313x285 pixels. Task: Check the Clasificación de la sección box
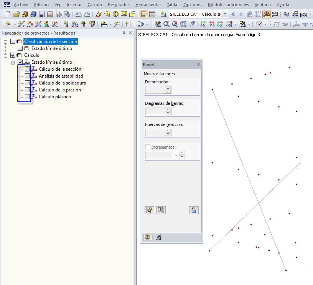point(13,41)
